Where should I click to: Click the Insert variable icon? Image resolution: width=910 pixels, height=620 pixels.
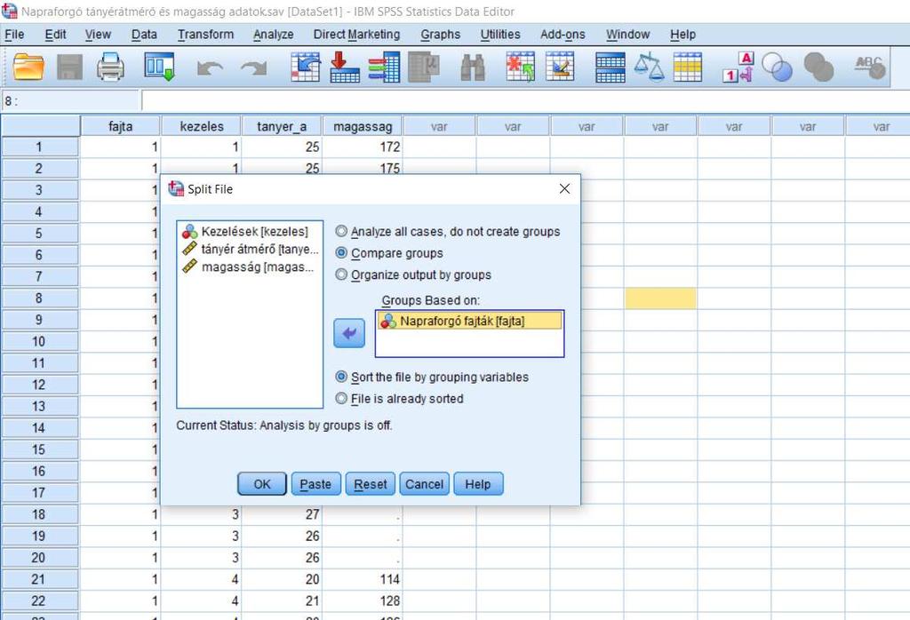point(560,67)
